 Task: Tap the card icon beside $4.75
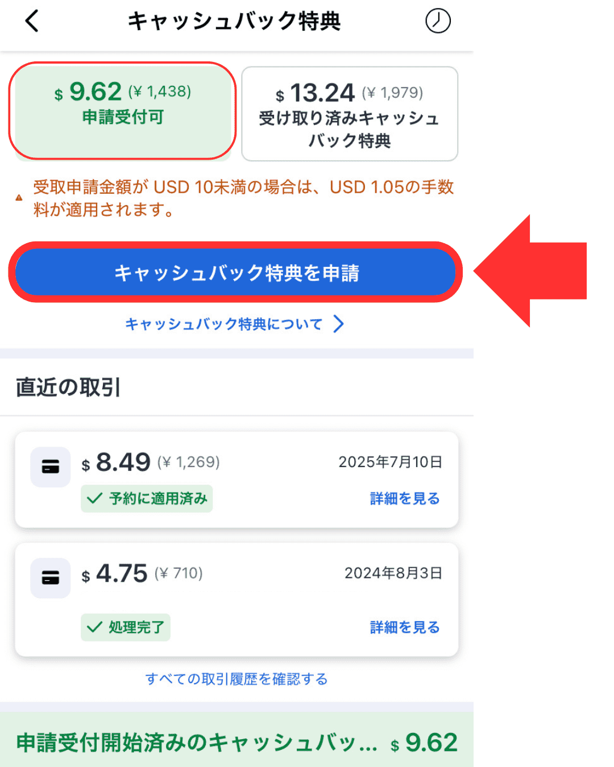51,578
